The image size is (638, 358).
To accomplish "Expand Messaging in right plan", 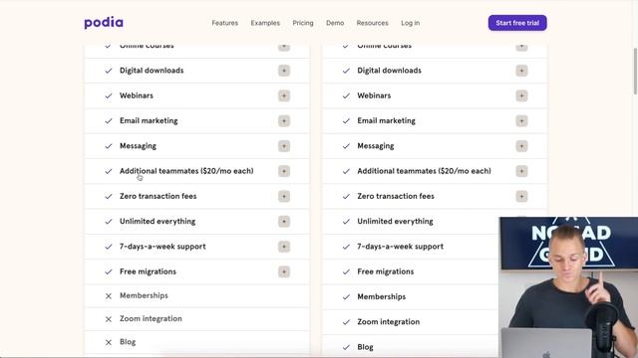I will [x=521, y=146].
